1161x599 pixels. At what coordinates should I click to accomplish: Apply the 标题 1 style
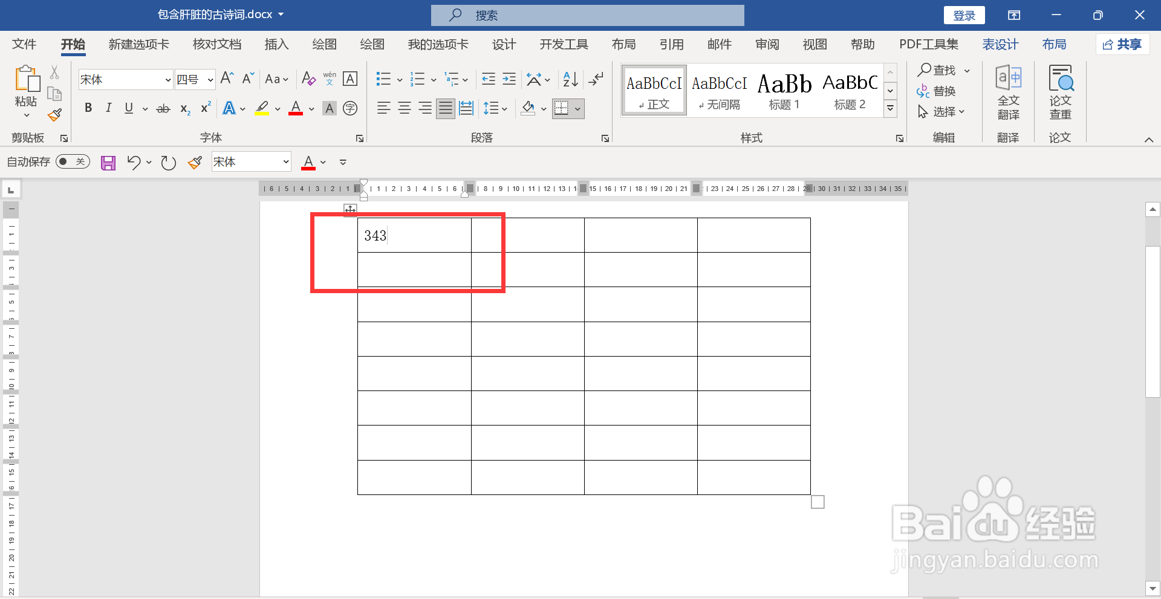[784, 91]
